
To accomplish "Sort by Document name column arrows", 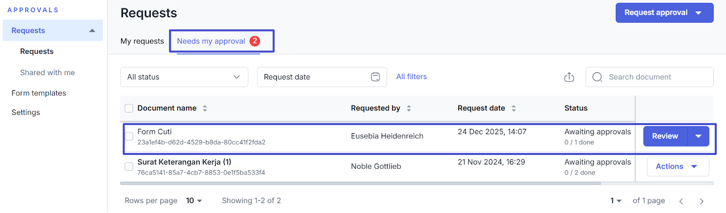I will 205,108.
